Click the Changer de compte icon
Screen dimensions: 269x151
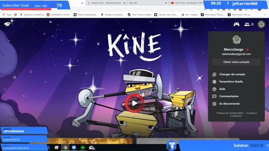pos(214,75)
